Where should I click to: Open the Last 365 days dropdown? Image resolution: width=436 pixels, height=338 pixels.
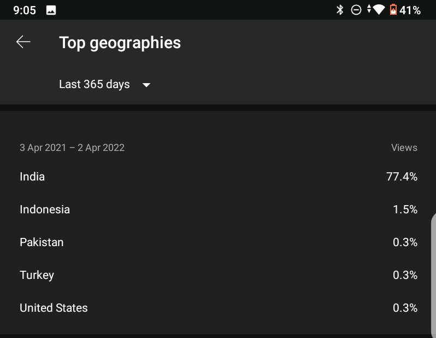click(104, 84)
